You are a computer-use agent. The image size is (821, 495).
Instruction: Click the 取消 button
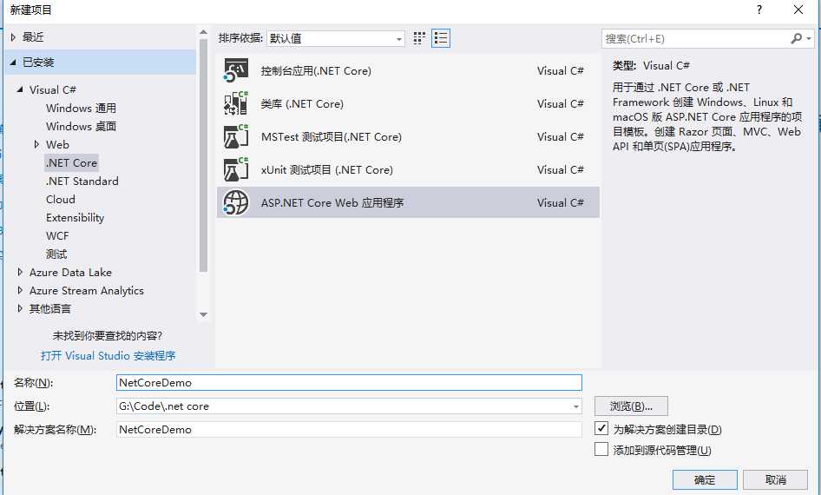point(776,480)
